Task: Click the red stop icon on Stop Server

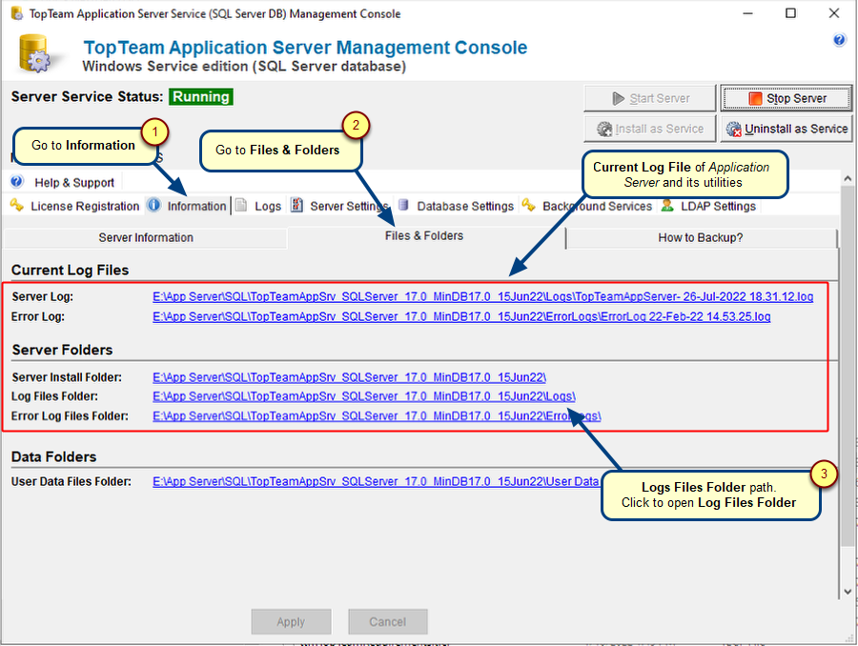Action: (x=755, y=98)
